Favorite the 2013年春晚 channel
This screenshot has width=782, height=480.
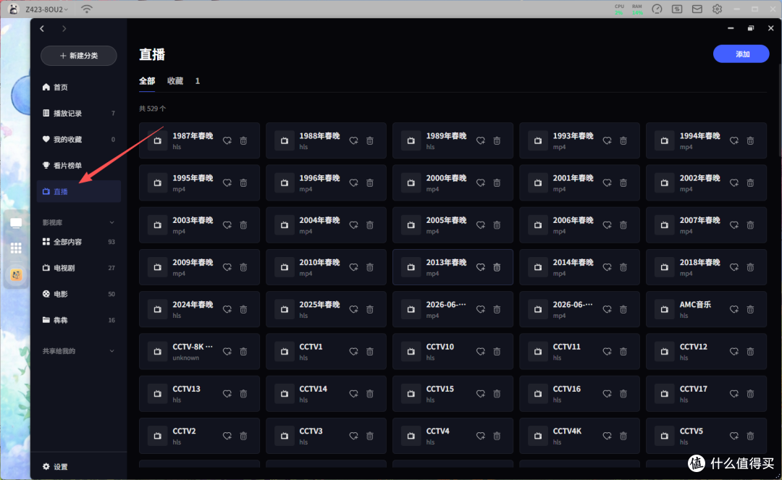[x=480, y=268]
